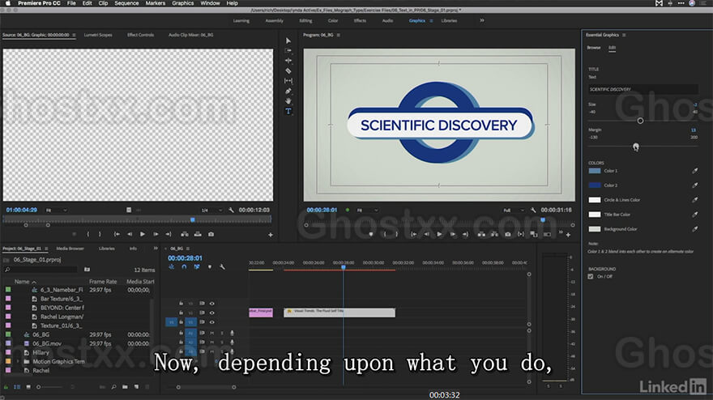The width and height of the screenshot is (713, 400).
Task: Switch to Lumetri Scopes tab
Action: 98,35
